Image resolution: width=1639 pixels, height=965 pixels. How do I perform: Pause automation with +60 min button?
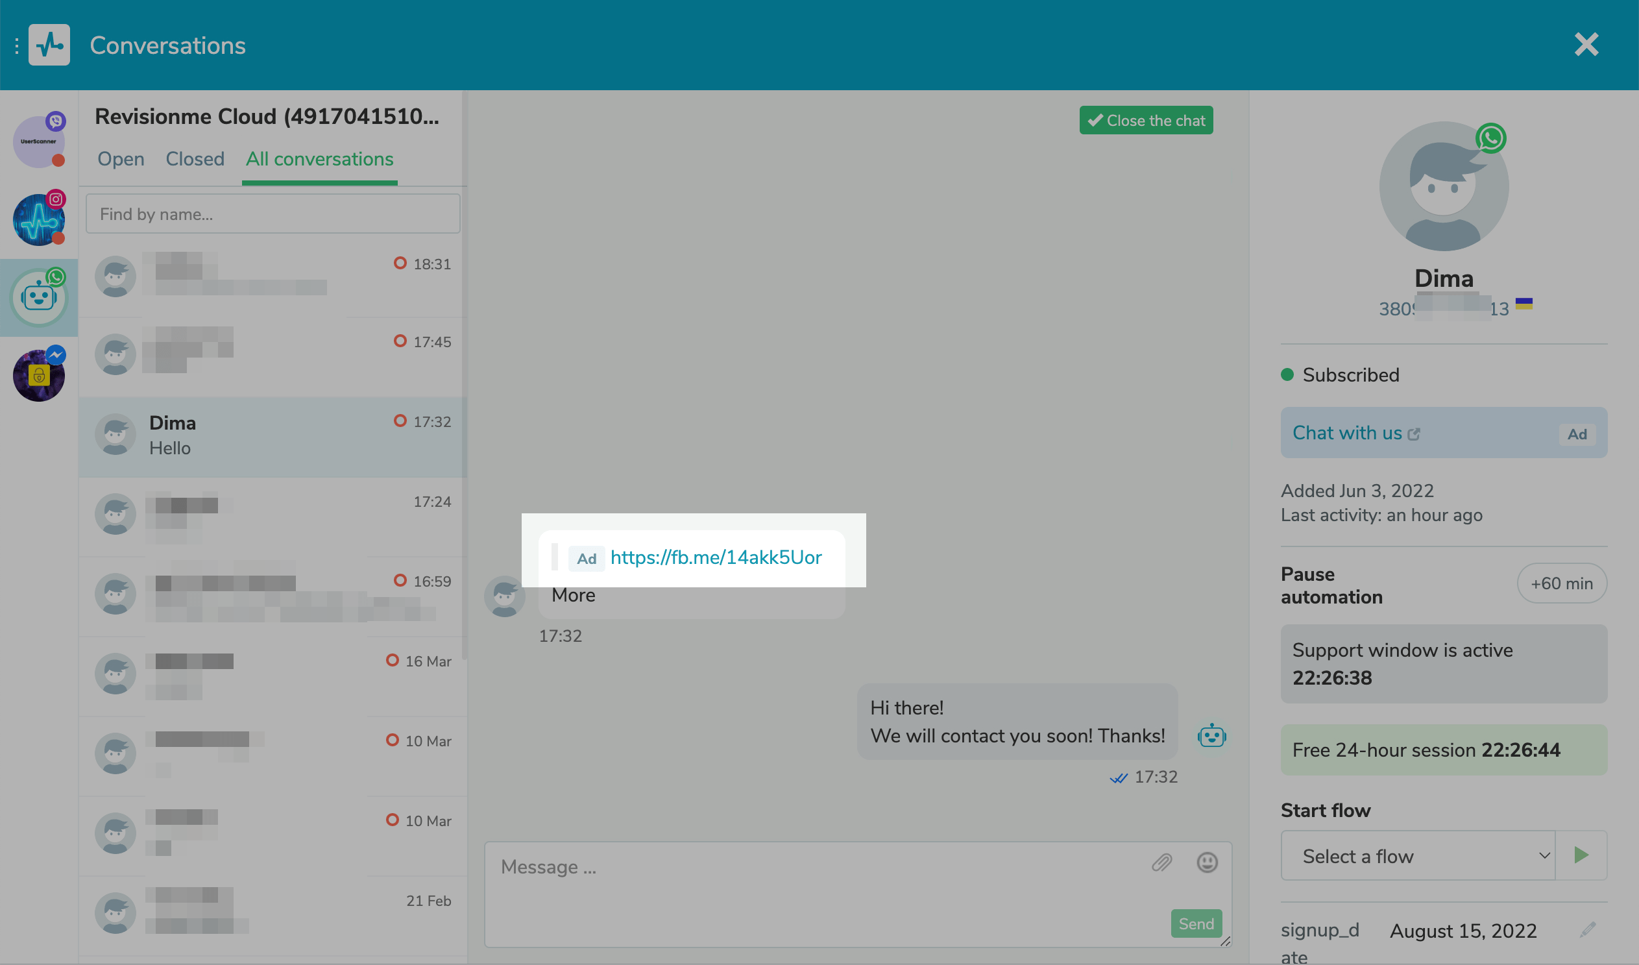(x=1562, y=583)
